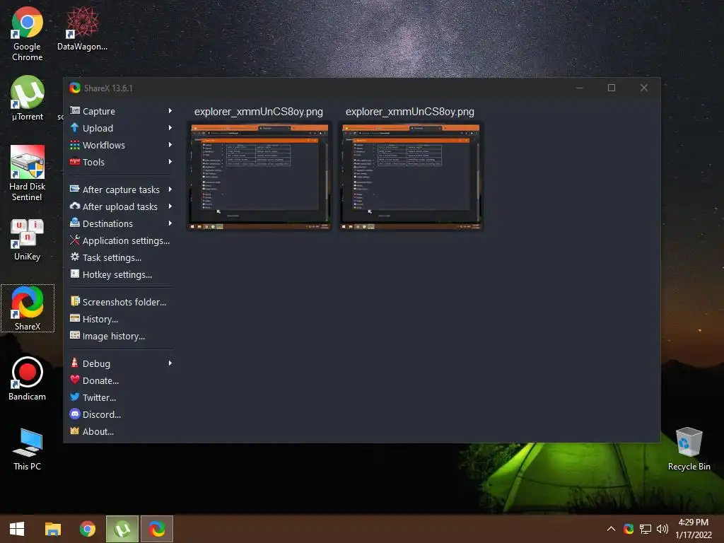Select the ShareX desktop shortcut
Image resolution: width=724 pixels, height=543 pixels.
[28, 308]
